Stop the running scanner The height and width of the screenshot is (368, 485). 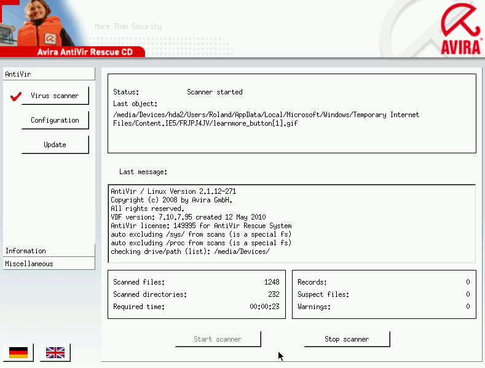click(347, 339)
